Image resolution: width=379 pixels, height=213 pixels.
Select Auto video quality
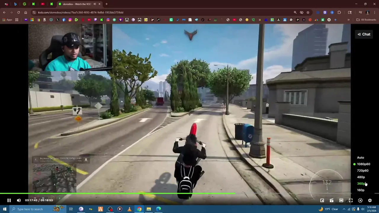point(360,158)
